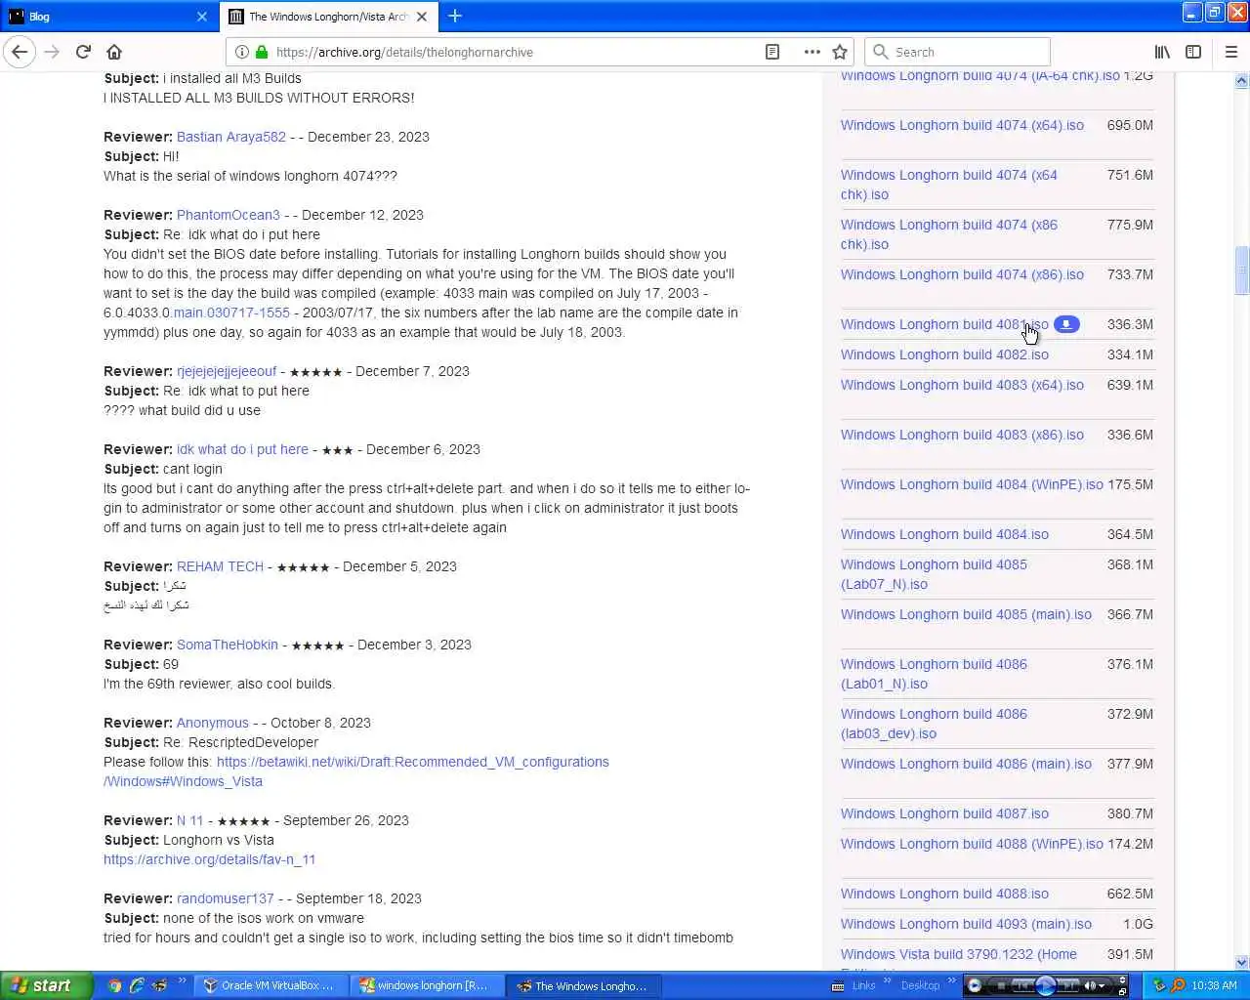This screenshot has height=1000, width=1250.
Task: Switch to windows longhorn taskbar window
Action: (x=425, y=985)
